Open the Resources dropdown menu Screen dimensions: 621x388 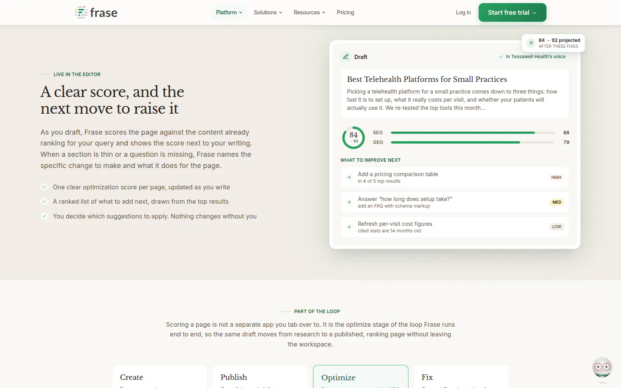click(x=309, y=12)
